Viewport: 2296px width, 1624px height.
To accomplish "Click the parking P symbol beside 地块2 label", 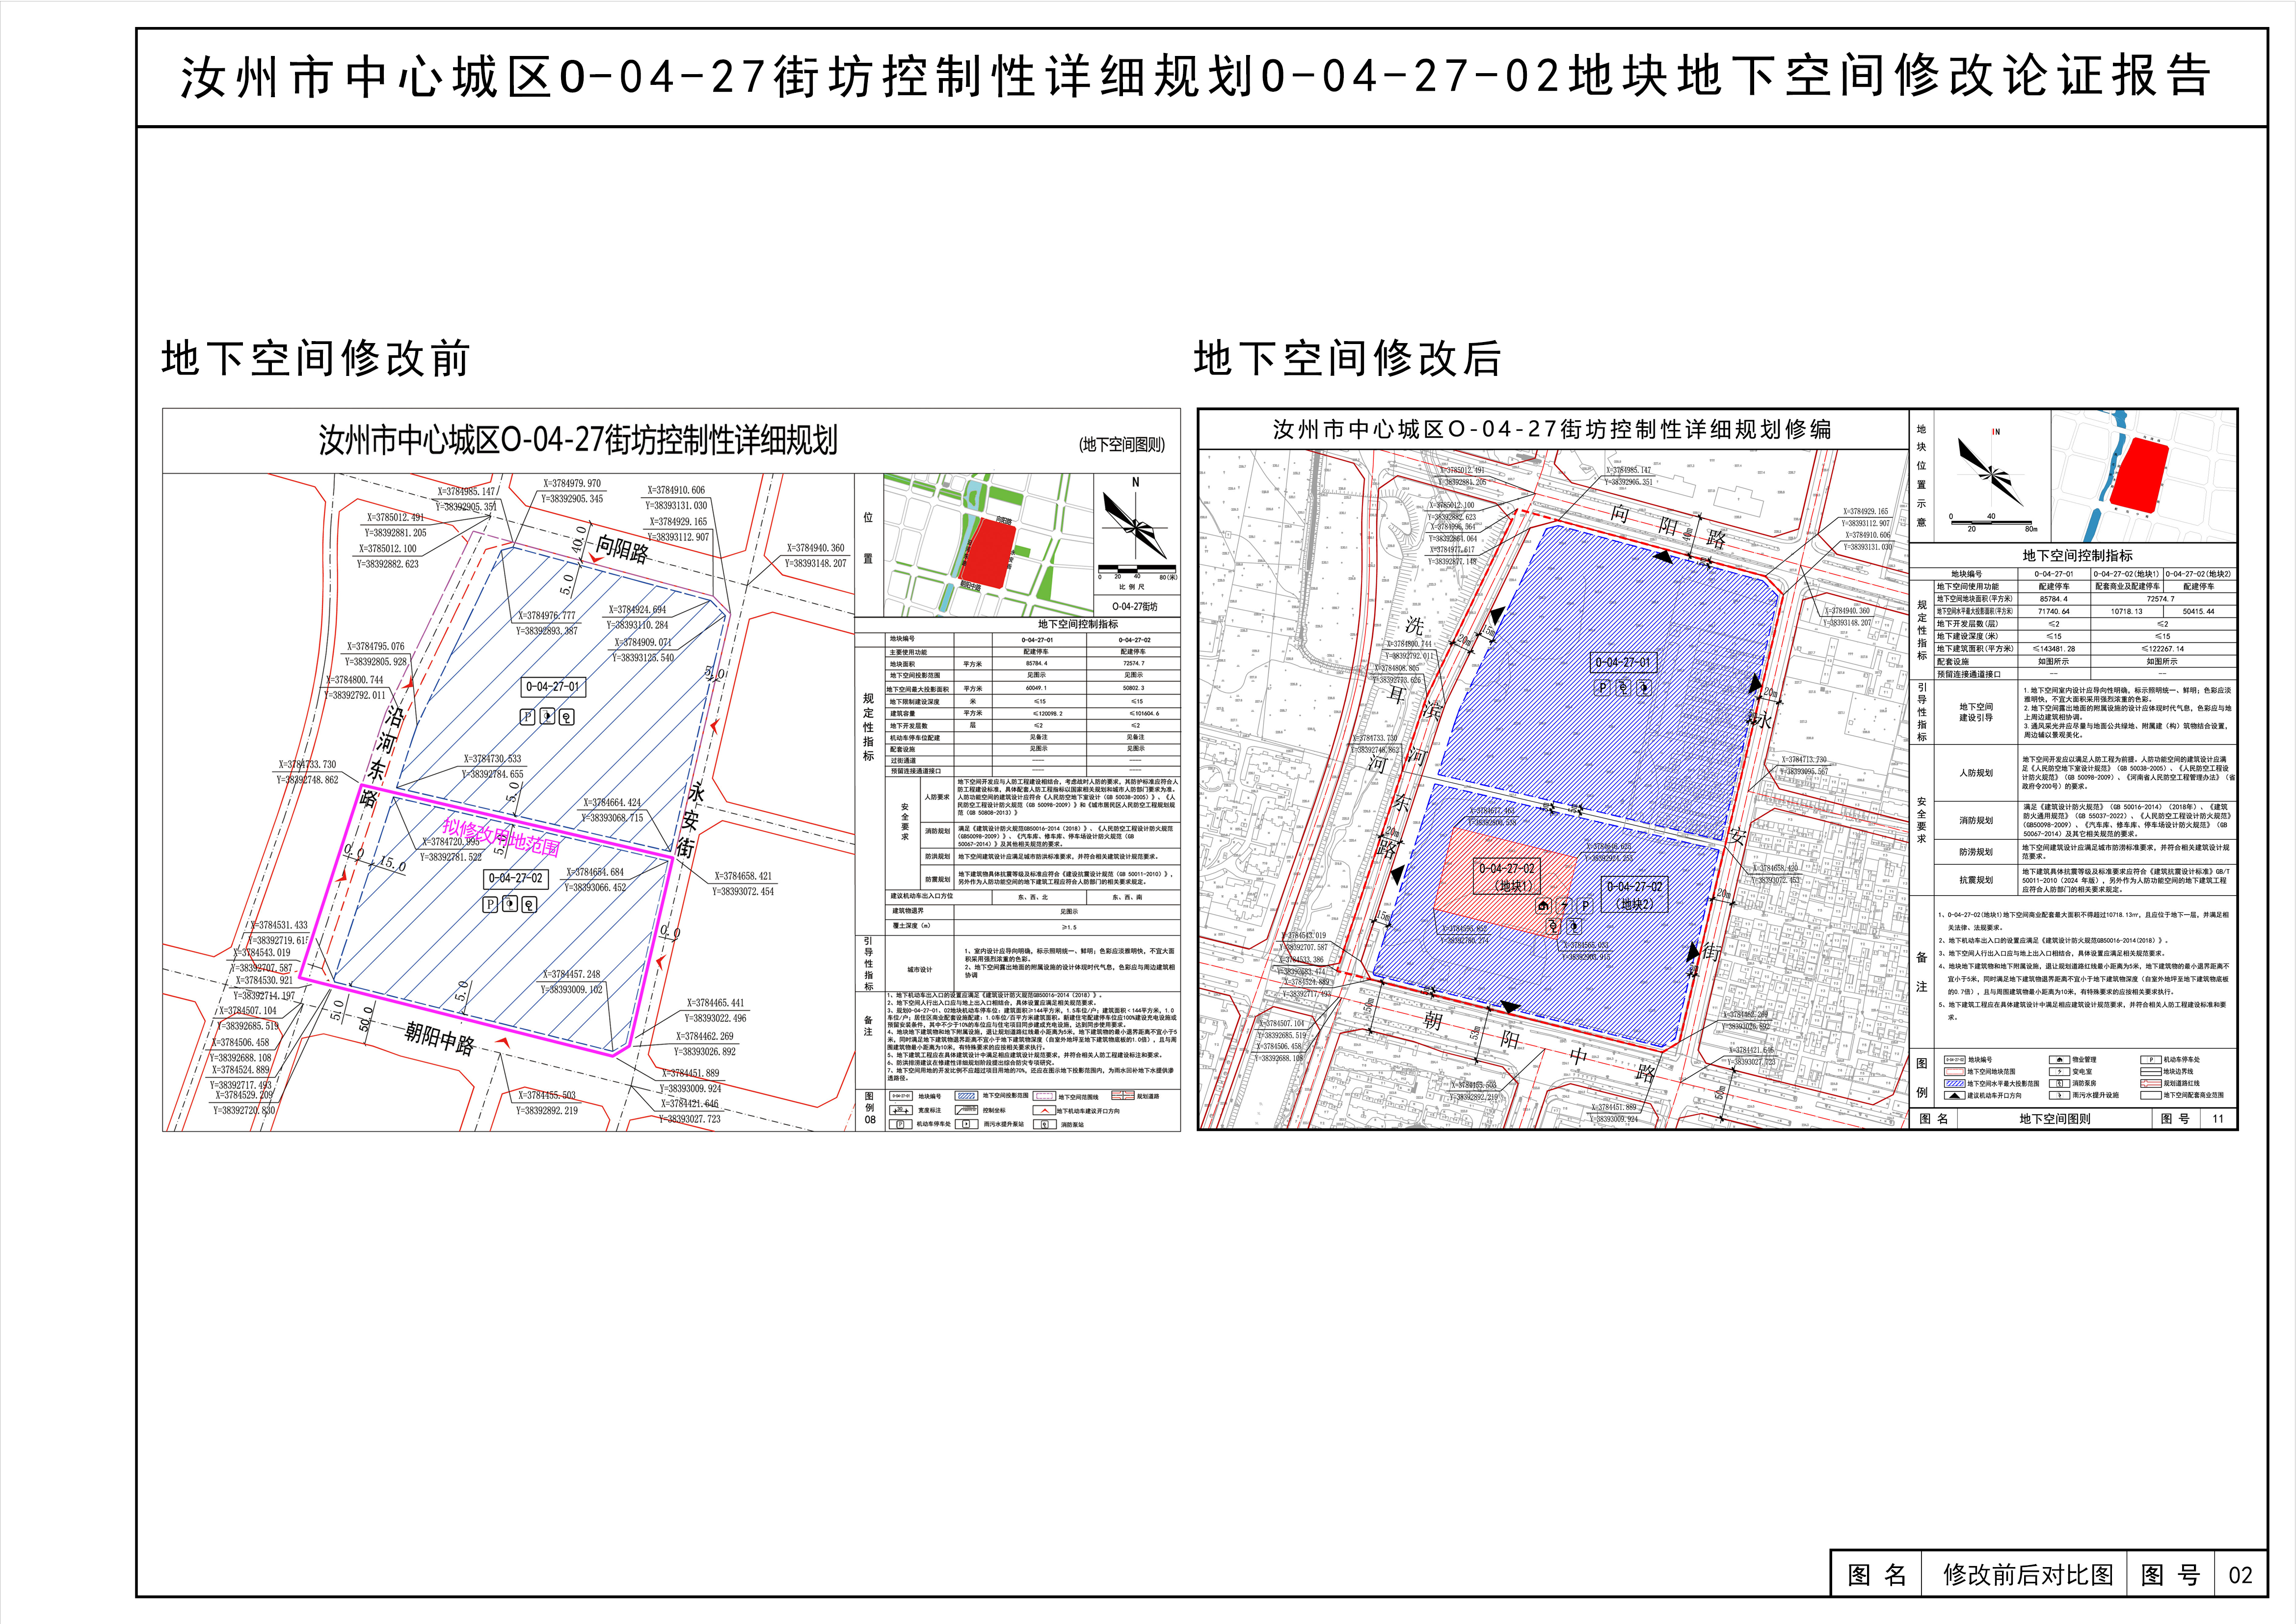I will (x=1585, y=906).
